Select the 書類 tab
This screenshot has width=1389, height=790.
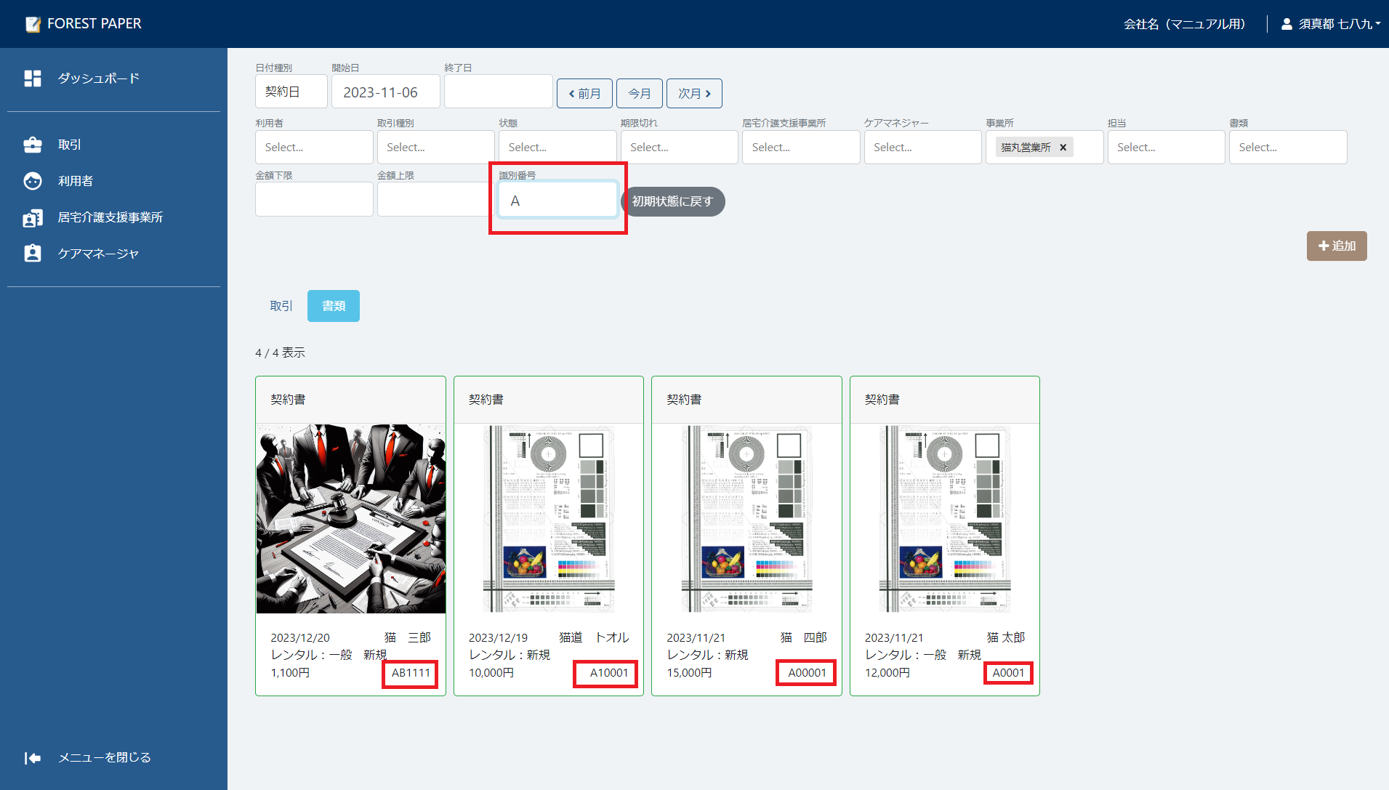click(334, 306)
